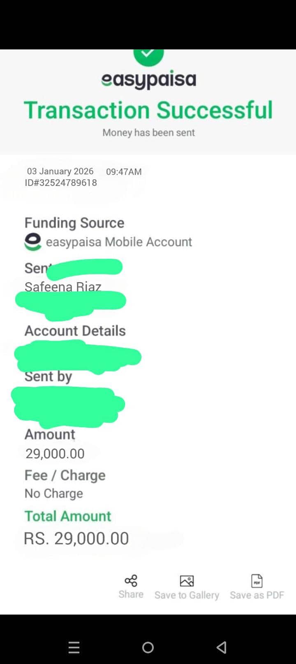Select the transaction ID number text

pyautogui.click(x=61, y=182)
